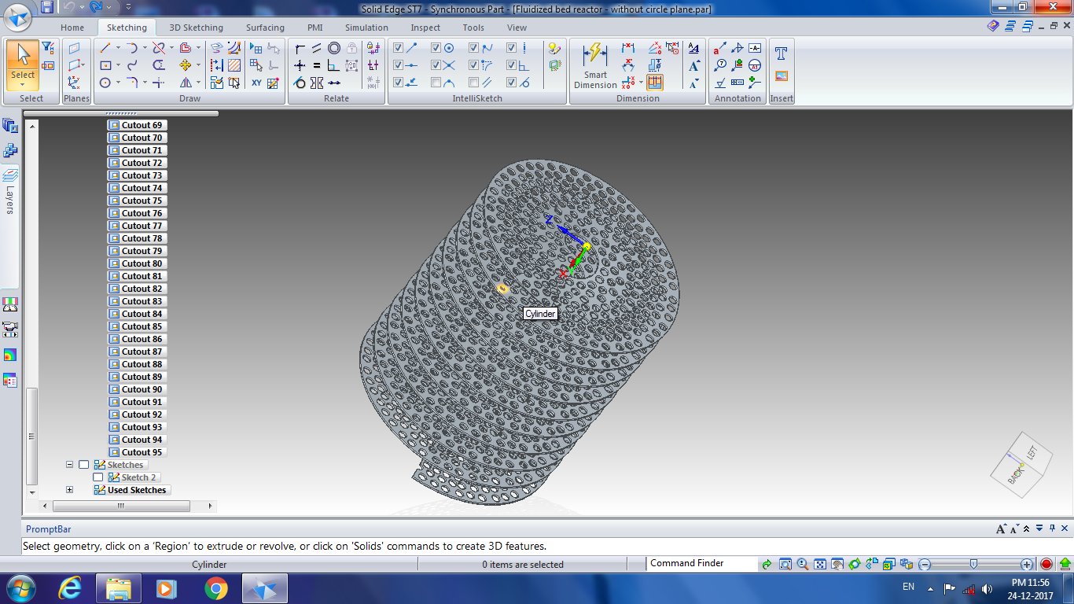Open the Google Chrome taskbar icon
Screen dimensions: 1074x604
point(215,588)
